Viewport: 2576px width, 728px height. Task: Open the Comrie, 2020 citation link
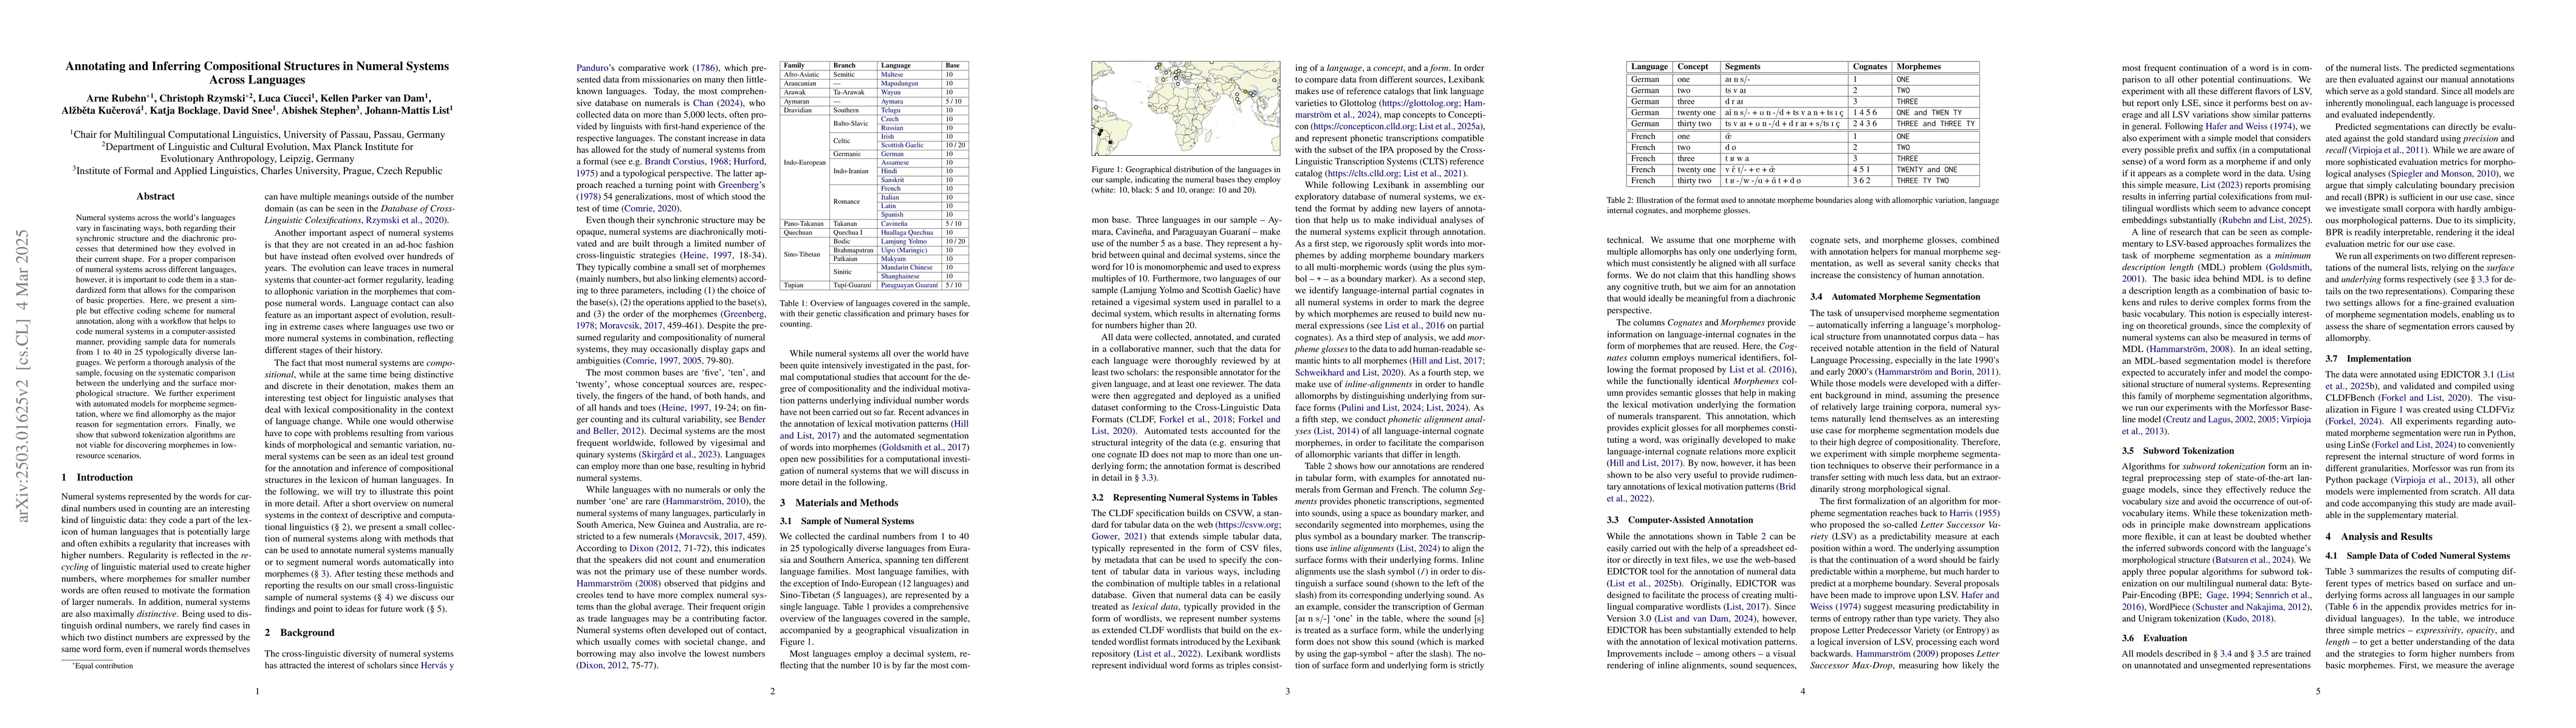pyautogui.click(x=651, y=209)
